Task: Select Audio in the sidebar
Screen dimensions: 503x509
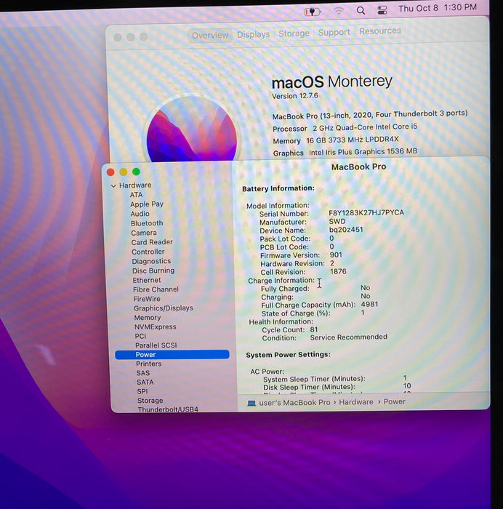Action: coord(140,214)
